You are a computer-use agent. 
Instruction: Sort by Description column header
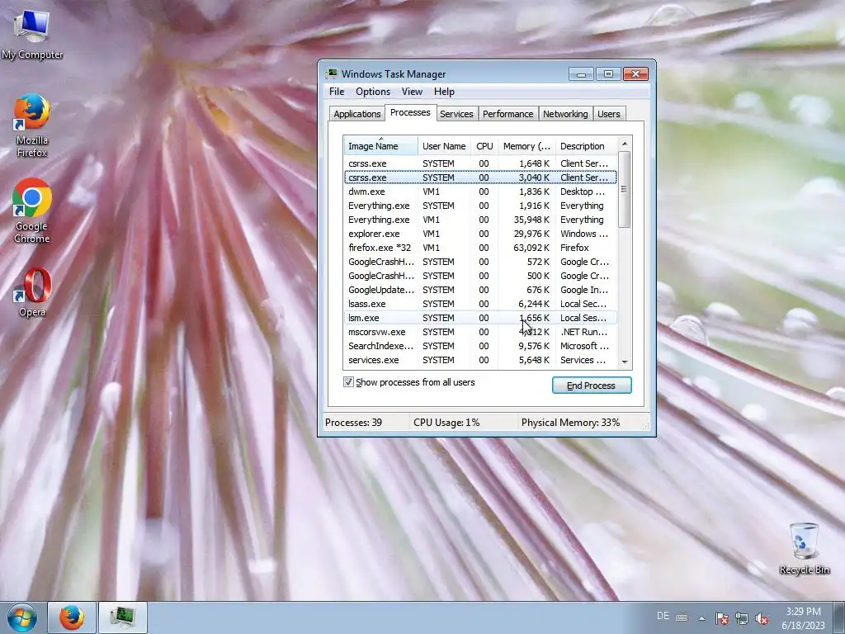(x=587, y=146)
